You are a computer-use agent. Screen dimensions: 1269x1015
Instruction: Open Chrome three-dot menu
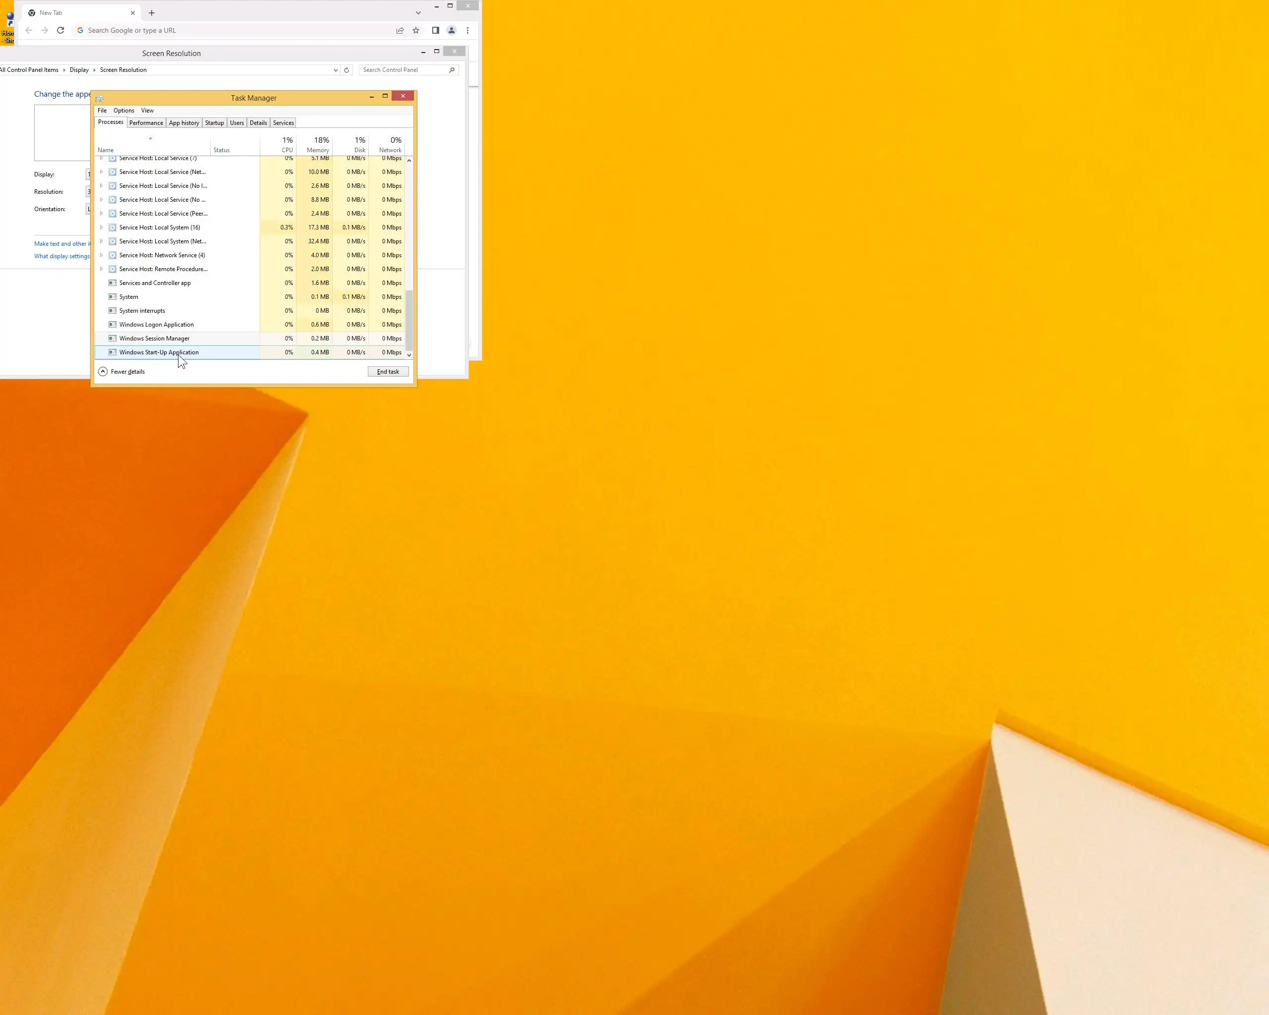pyautogui.click(x=468, y=31)
